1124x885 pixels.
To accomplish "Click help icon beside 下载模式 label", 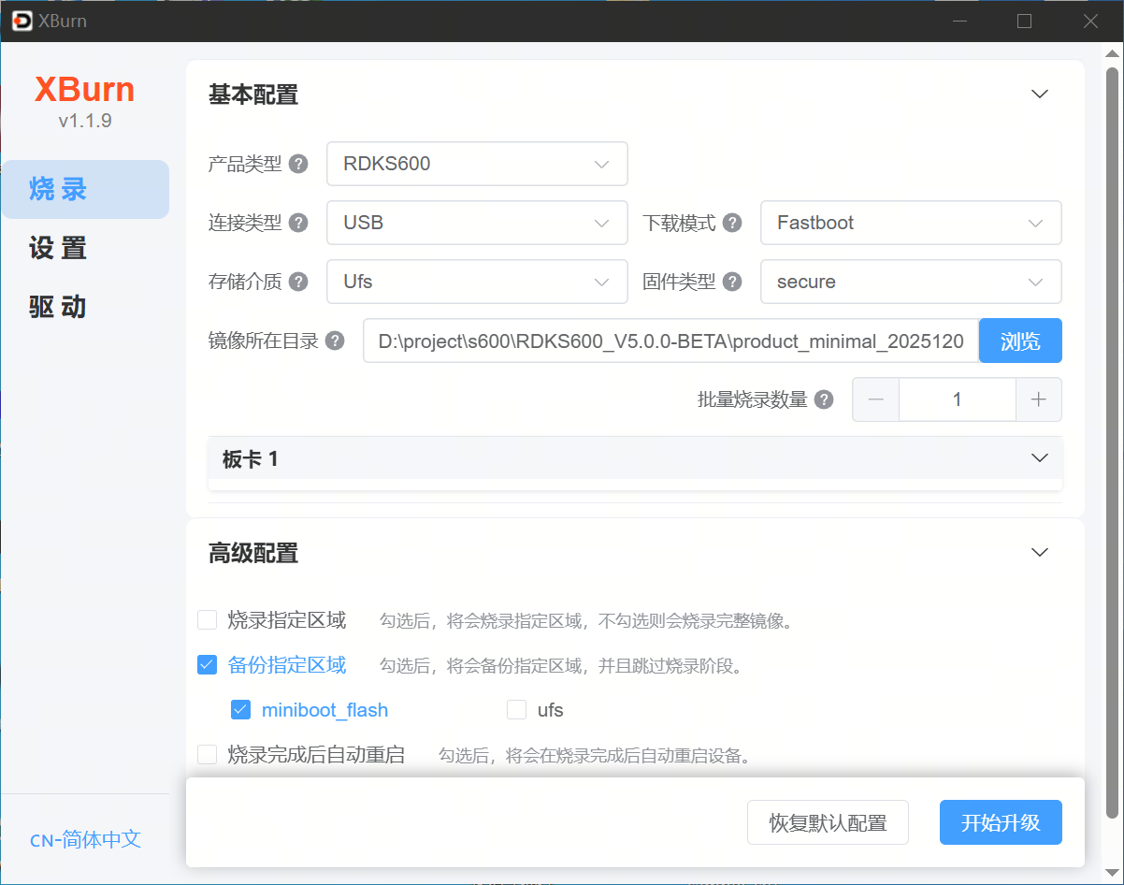I will click(x=733, y=223).
